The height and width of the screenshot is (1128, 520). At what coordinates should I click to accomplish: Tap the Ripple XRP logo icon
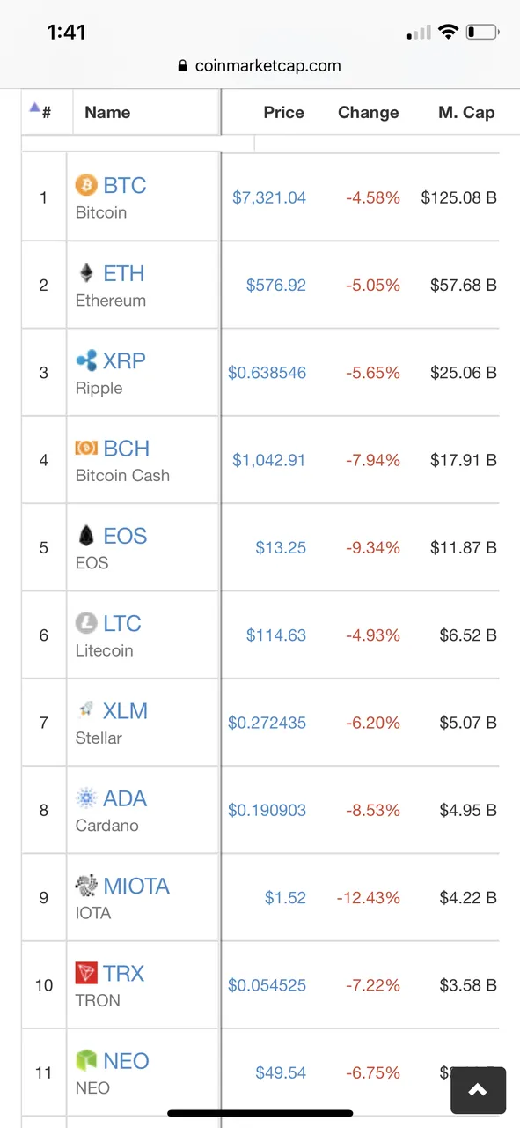click(86, 360)
